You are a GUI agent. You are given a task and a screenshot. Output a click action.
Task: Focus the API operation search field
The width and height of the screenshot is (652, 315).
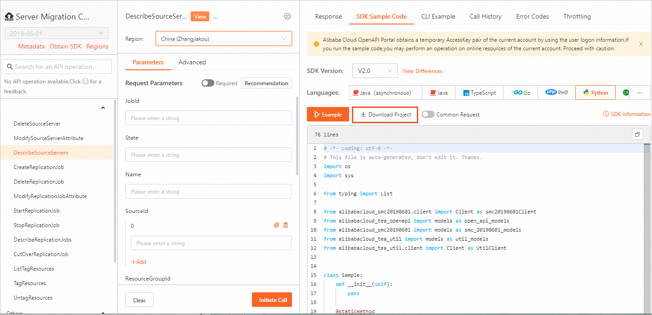point(57,67)
